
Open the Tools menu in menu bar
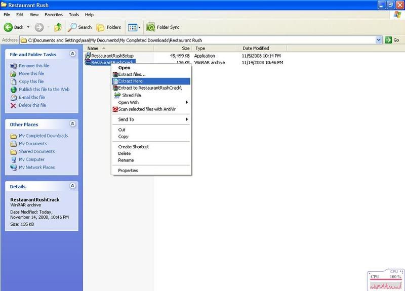74,15
